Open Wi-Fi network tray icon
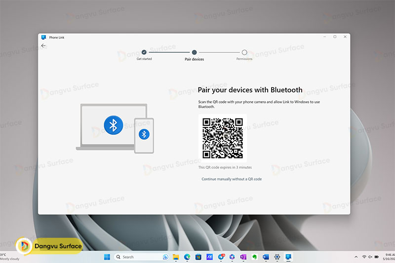This screenshot has height=263, width=395. [364, 257]
